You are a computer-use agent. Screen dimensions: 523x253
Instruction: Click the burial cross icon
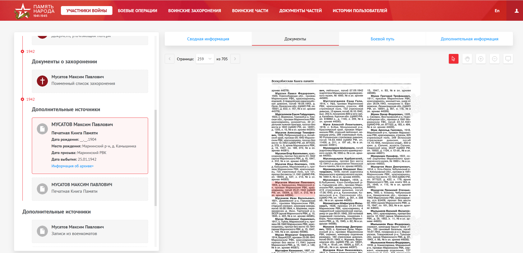(42, 81)
